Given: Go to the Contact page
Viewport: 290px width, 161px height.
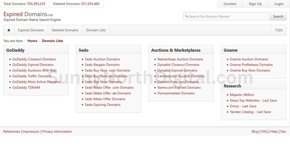Looking at the screenshot, I should point(230,4).
